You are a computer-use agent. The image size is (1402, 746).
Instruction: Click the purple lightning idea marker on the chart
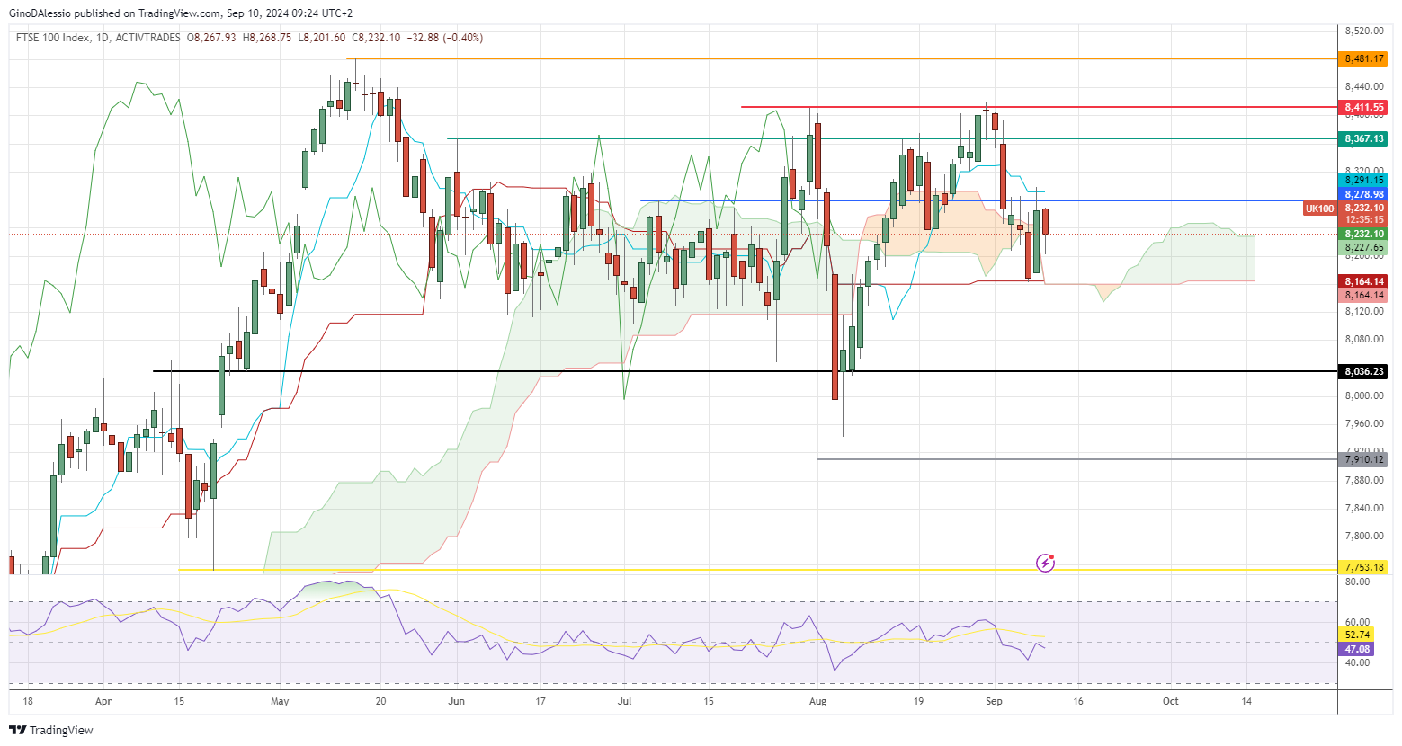click(1045, 563)
